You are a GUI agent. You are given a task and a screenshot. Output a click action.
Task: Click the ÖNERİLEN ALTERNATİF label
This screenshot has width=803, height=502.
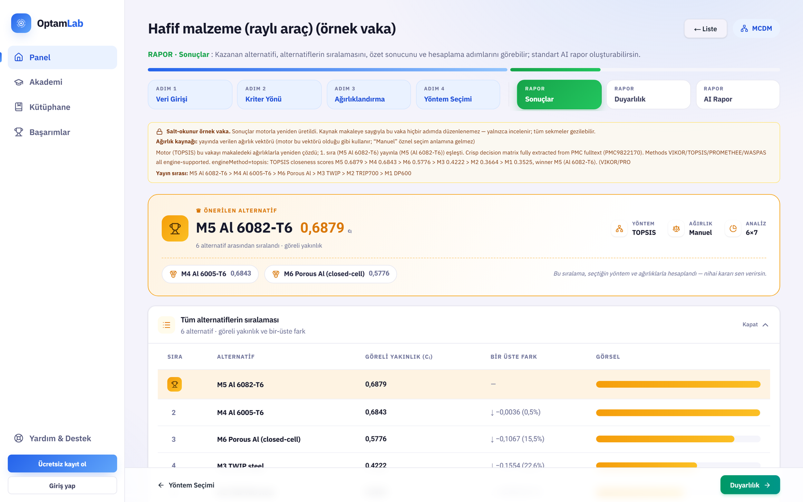[237, 210]
